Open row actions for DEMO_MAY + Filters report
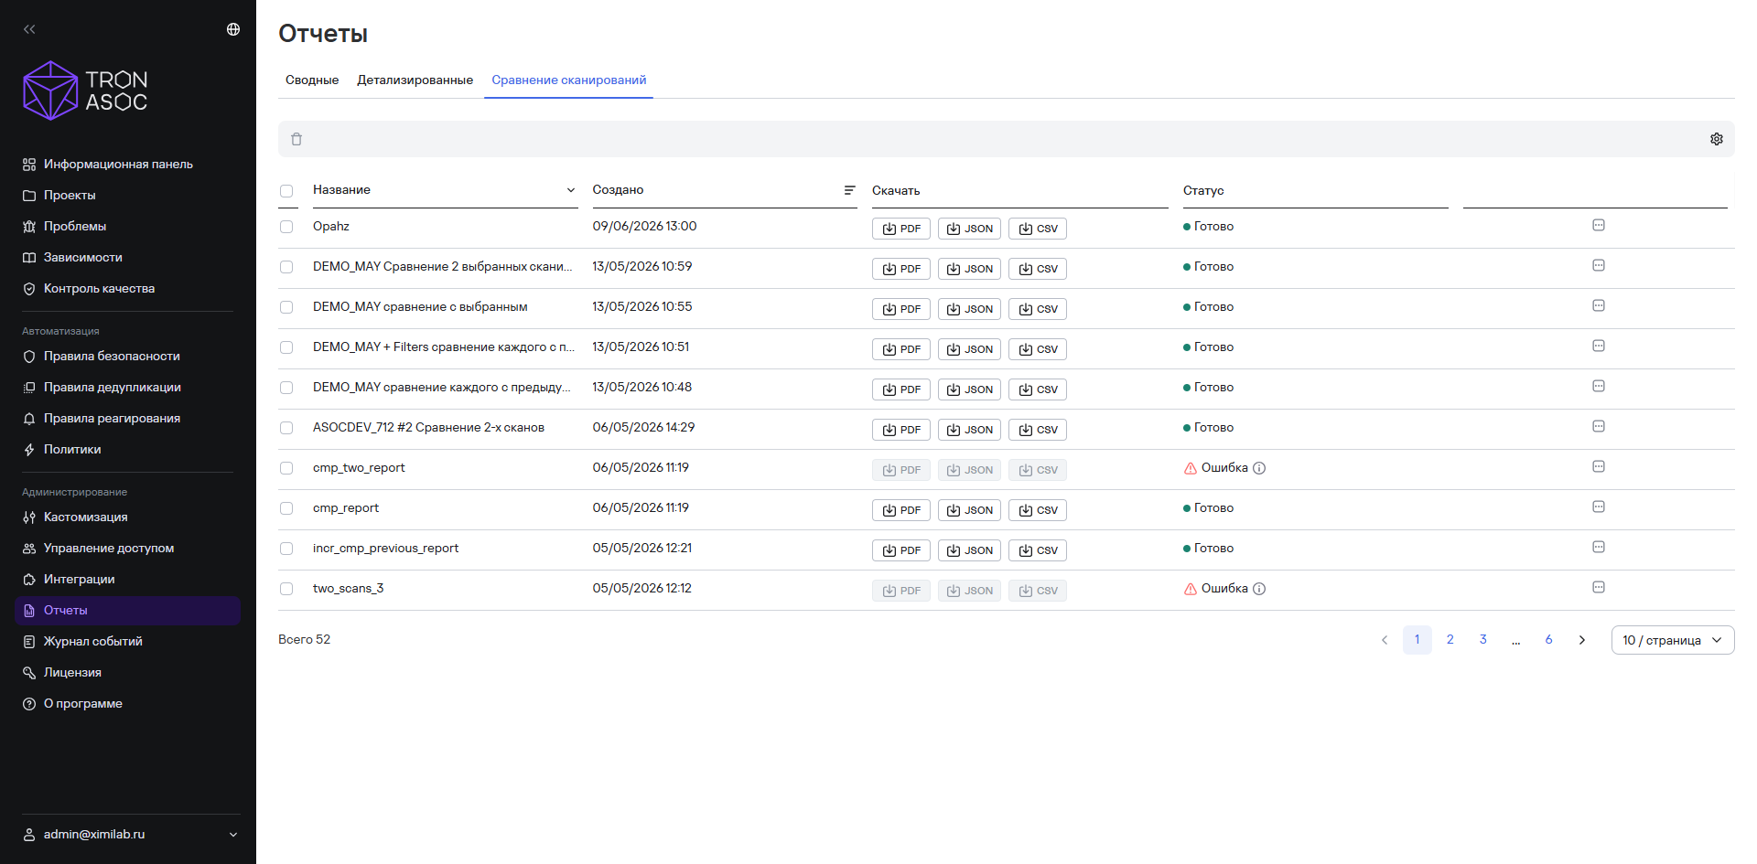The image size is (1757, 864). (x=1599, y=346)
